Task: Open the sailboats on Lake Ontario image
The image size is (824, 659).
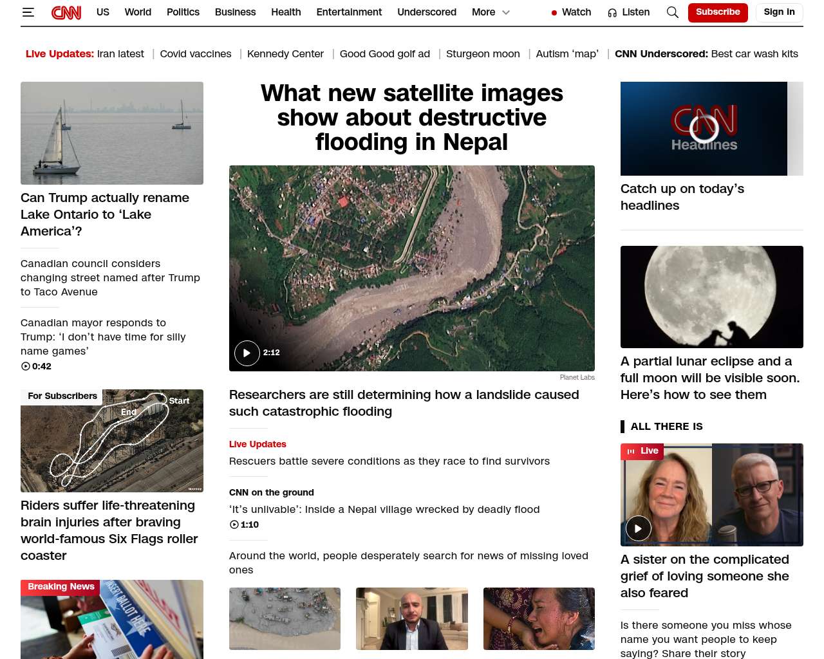Action: pos(112,133)
